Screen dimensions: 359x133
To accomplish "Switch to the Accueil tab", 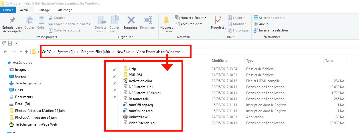I will coord(25,10).
